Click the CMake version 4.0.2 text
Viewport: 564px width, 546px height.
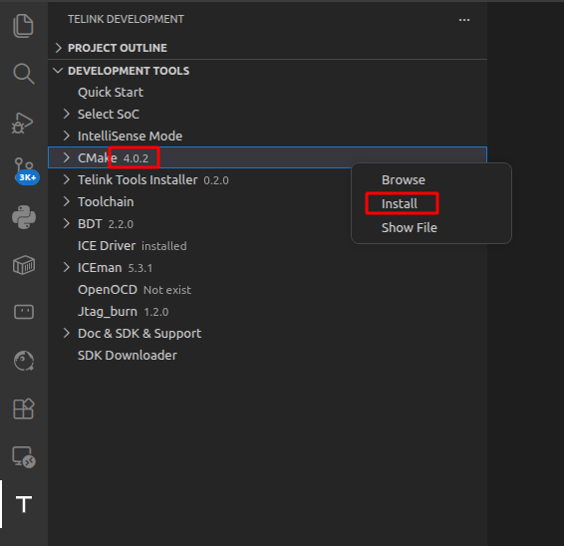tap(136, 158)
